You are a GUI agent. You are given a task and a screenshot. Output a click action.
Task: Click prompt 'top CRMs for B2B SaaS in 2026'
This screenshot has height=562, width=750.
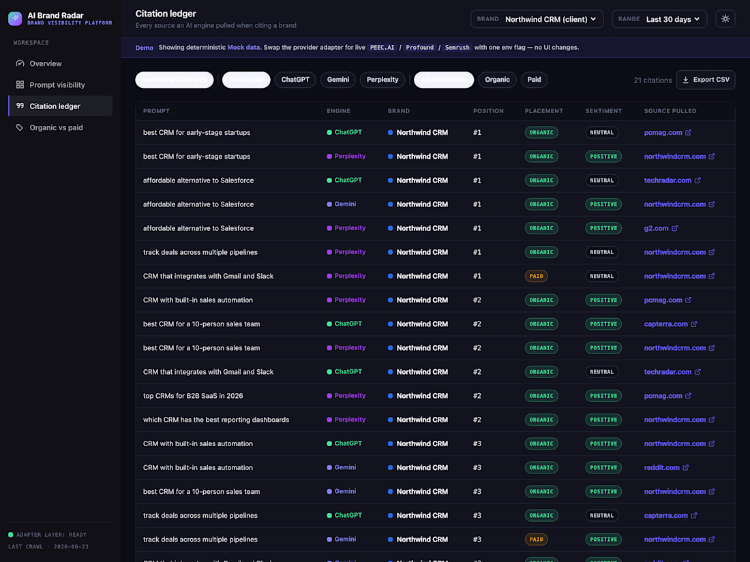coord(193,396)
